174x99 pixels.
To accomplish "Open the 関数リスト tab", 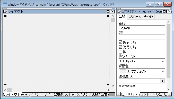I will point(63,94).
